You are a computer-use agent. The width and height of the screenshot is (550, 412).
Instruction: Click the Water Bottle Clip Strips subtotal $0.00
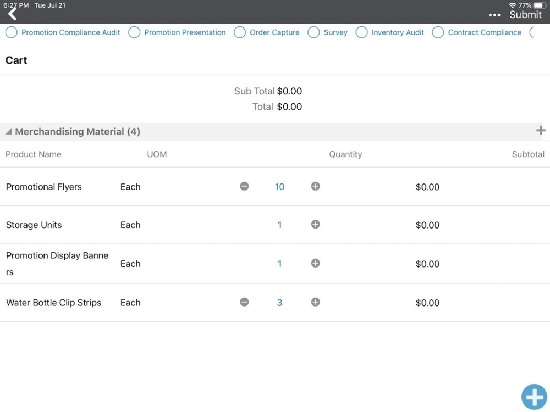pyautogui.click(x=427, y=303)
